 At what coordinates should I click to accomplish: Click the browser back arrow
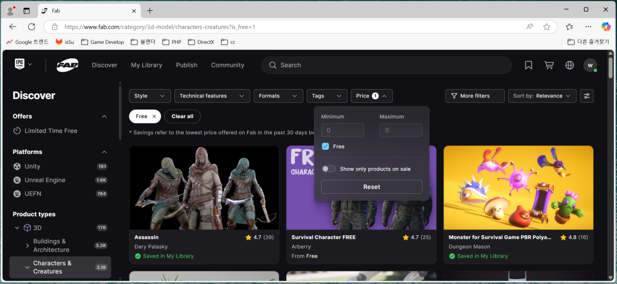[x=13, y=26]
